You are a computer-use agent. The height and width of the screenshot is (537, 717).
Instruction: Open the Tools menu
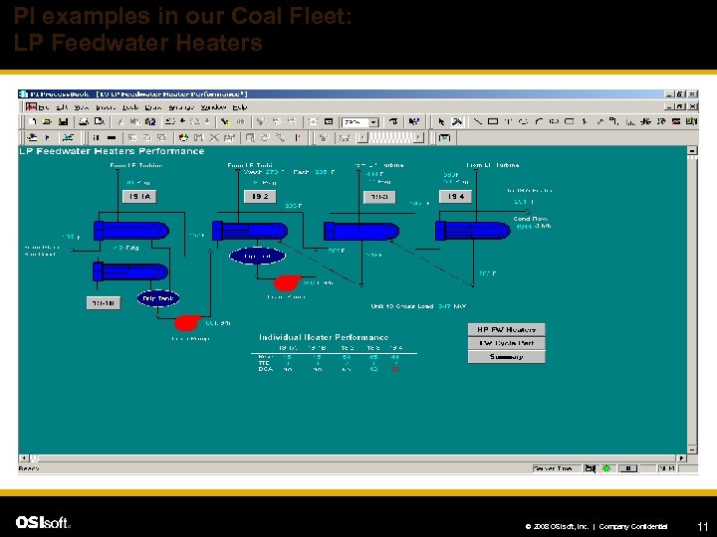[x=129, y=107]
